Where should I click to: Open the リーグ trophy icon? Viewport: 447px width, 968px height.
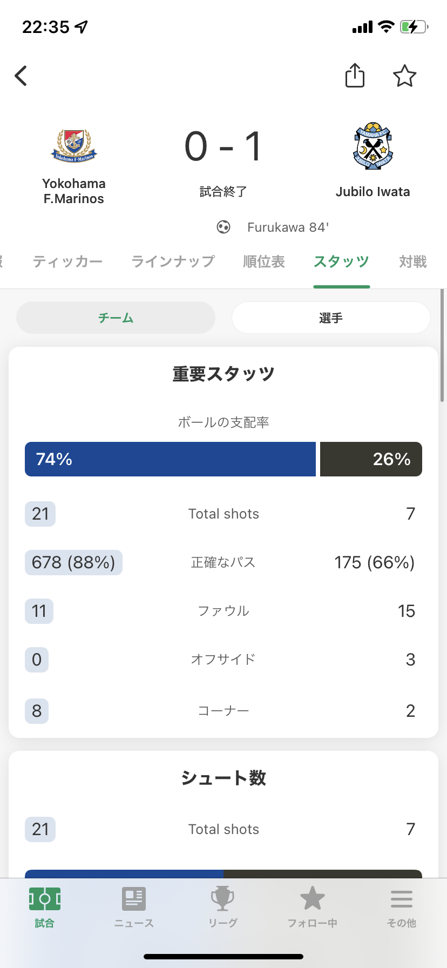coord(223,899)
